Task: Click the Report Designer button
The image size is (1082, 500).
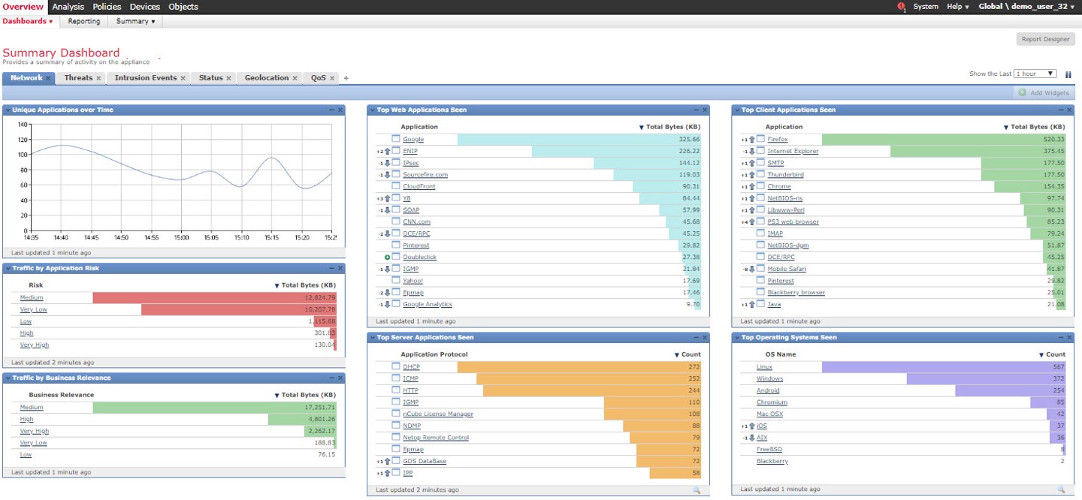Action: (1045, 39)
